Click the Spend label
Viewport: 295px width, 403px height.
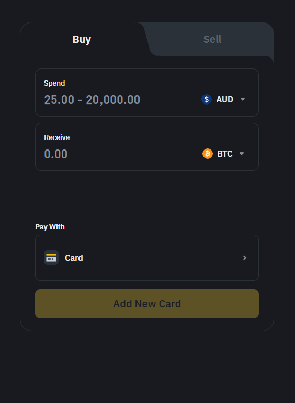(x=54, y=83)
